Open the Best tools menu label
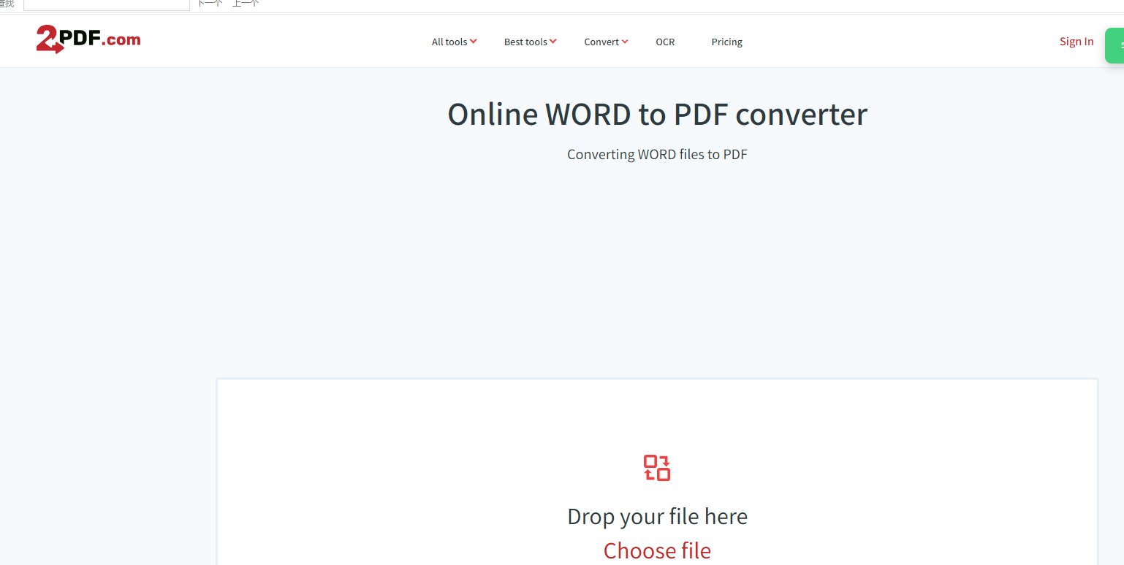Viewport: 1124px width, 565px height. point(525,42)
